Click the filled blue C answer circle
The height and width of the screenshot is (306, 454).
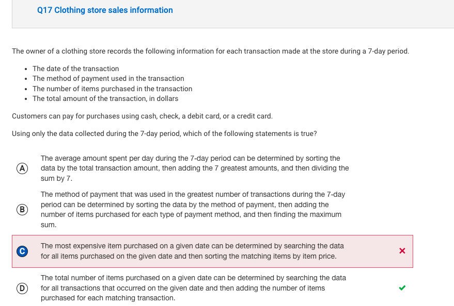tap(22, 251)
